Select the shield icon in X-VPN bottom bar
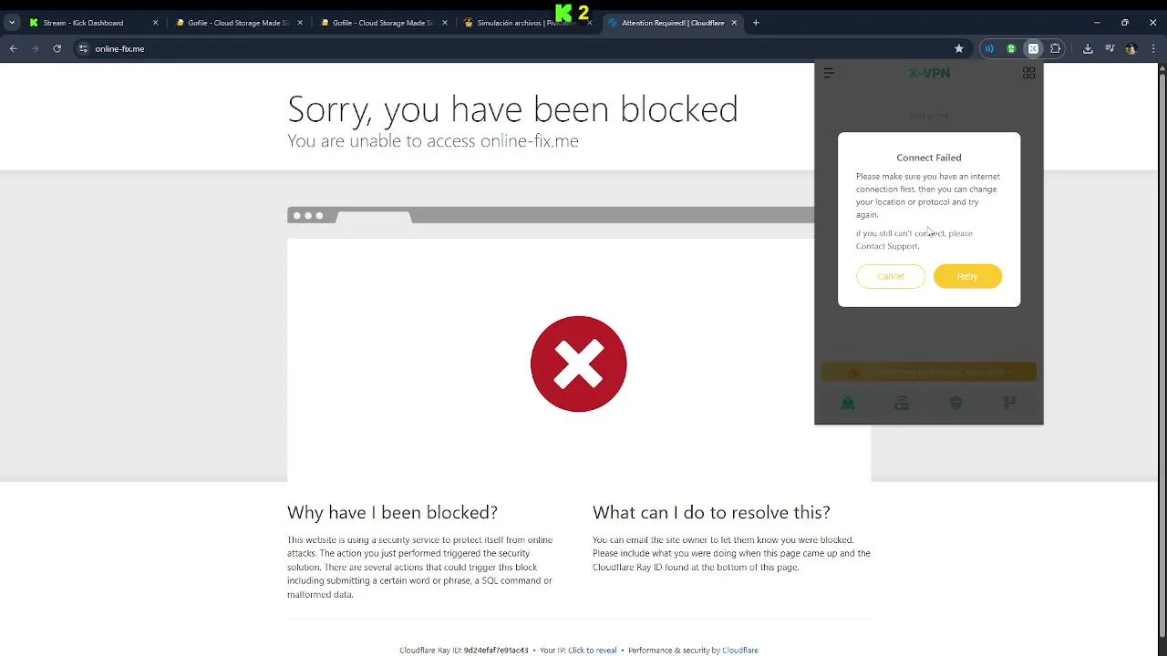This screenshot has height=656, width=1167. click(x=955, y=403)
